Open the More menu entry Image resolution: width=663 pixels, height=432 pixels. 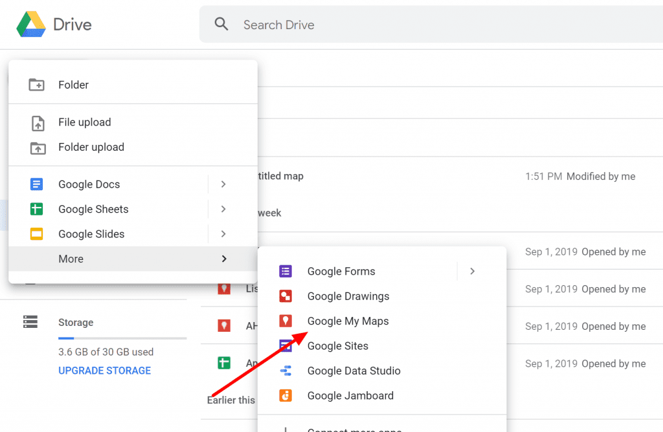coord(133,259)
